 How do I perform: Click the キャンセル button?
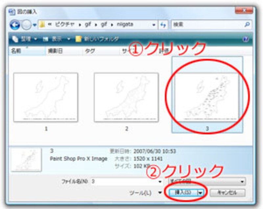pos(227,193)
